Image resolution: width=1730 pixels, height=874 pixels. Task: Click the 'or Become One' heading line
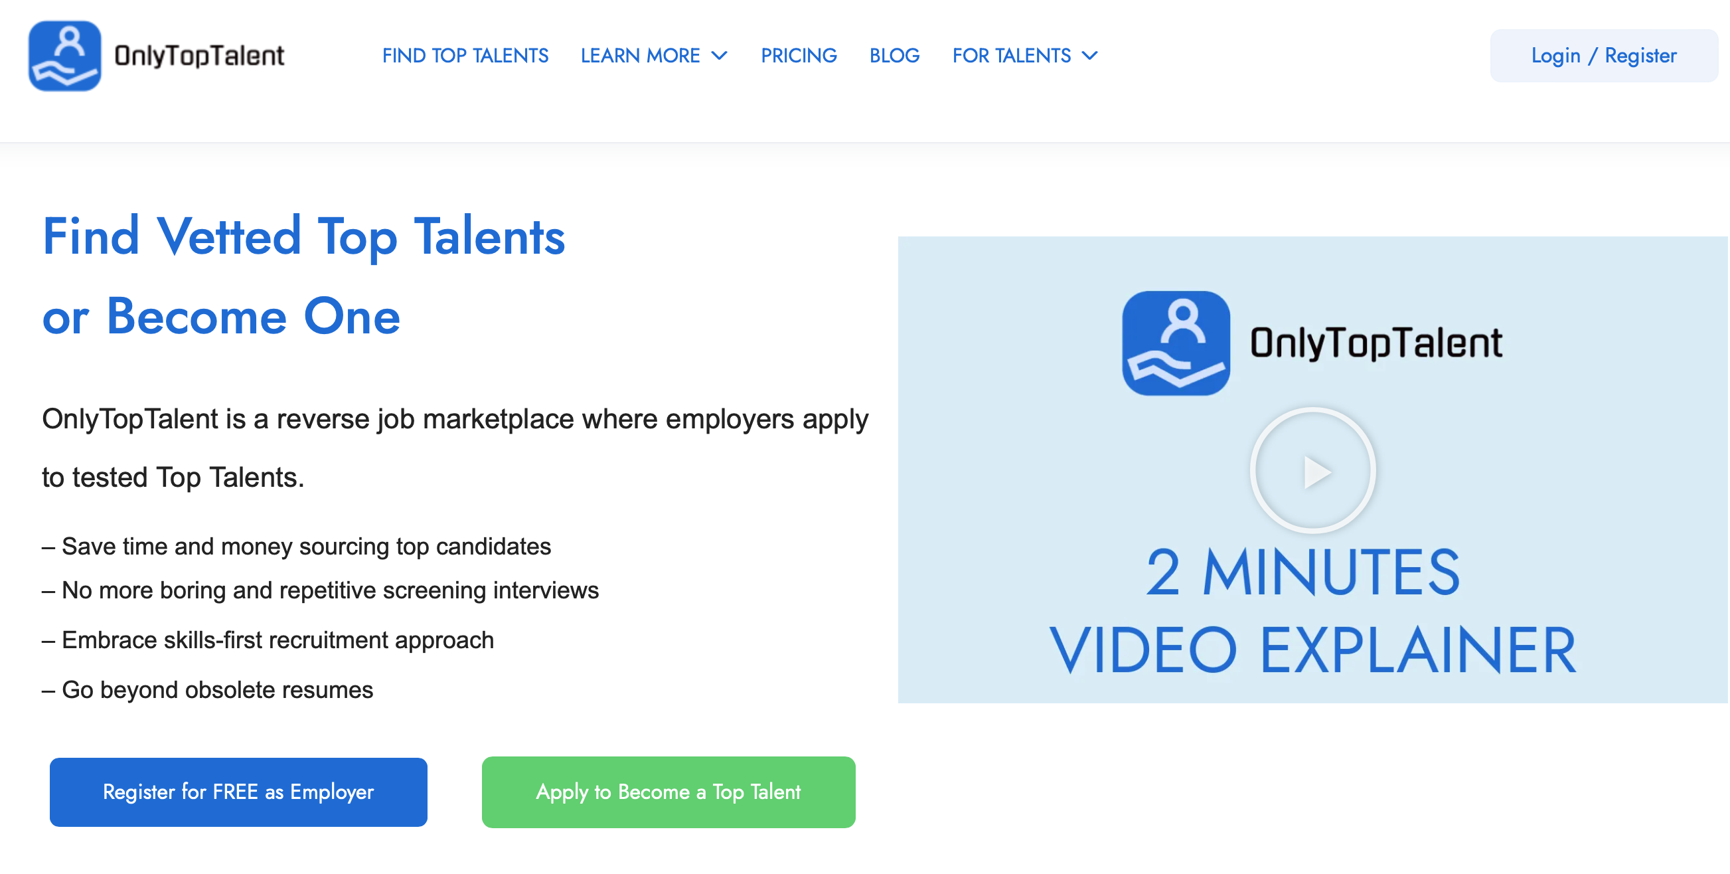221,315
